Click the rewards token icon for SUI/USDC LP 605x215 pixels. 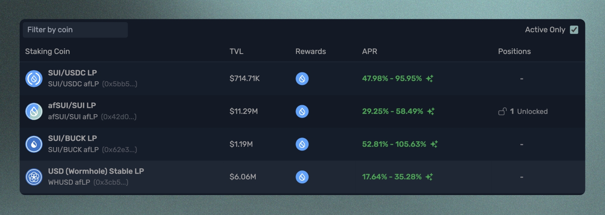pyautogui.click(x=302, y=79)
